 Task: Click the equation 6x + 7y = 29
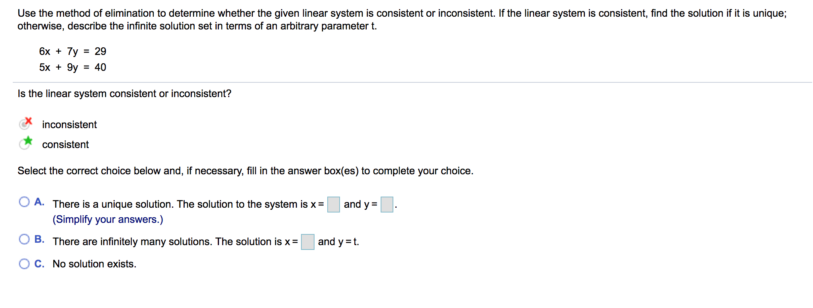[72, 51]
